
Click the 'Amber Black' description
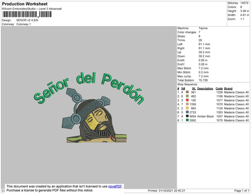pyautogui.click(x=205, y=116)
